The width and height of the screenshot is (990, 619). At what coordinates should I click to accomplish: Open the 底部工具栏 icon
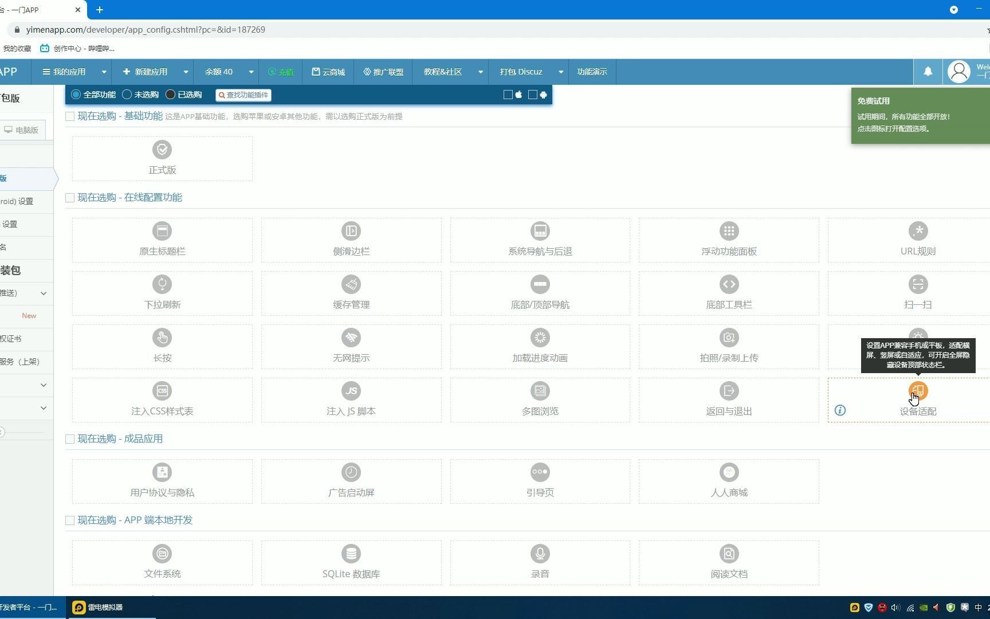click(729, 284)
